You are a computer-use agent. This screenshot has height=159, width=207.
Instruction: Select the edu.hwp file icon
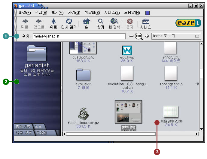point(127,50)
